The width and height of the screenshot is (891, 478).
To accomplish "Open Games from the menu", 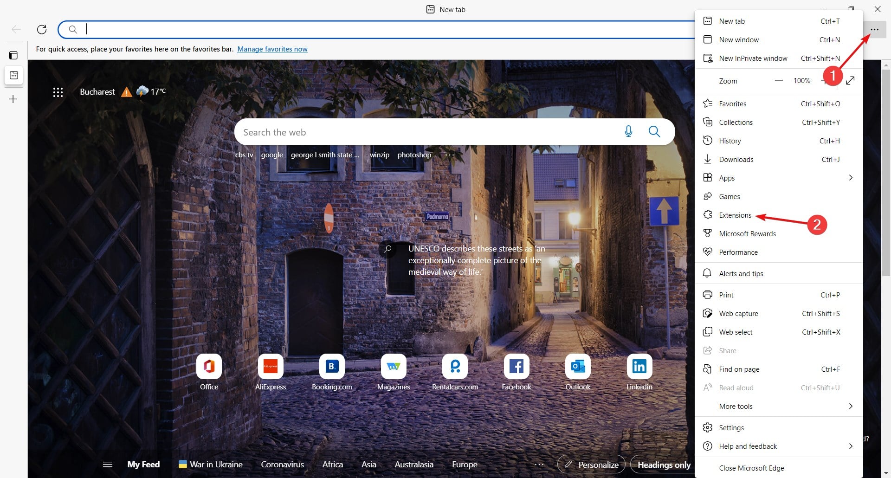I will point(779,196).
